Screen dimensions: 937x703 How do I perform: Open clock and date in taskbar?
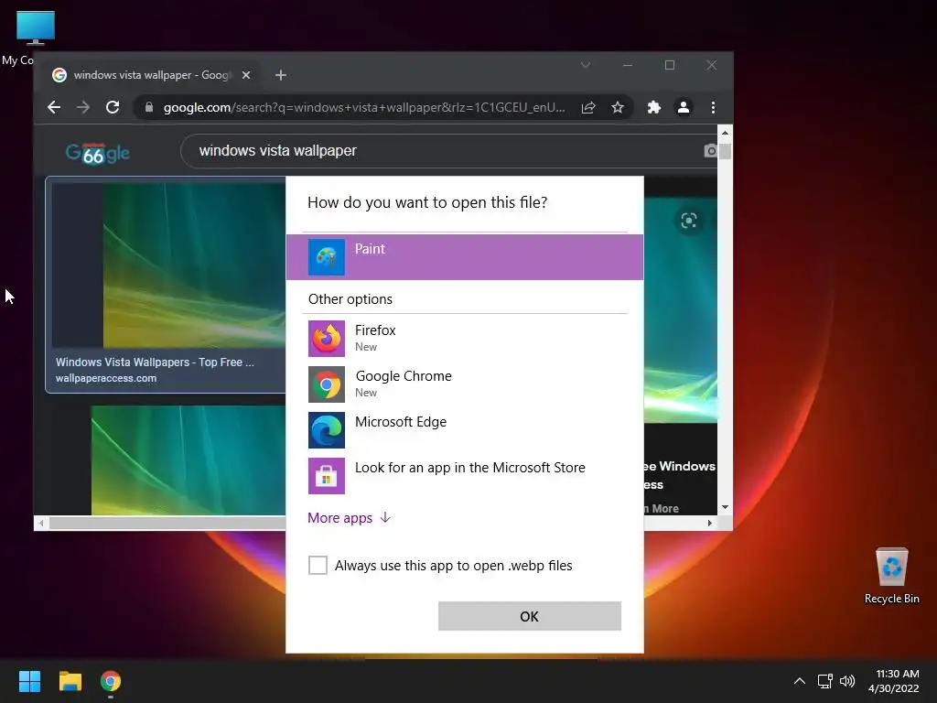point(894,681)
